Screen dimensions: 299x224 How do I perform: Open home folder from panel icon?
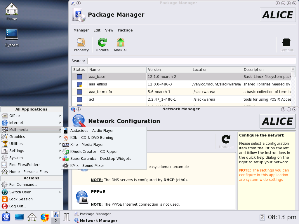tap(32, 217)
